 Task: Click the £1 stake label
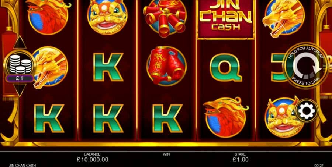pos(20,78)
